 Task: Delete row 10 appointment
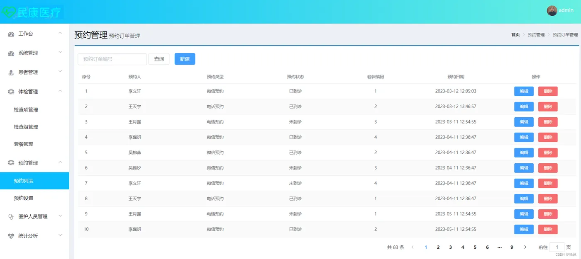pyautogui.click(x=548, y=229)
